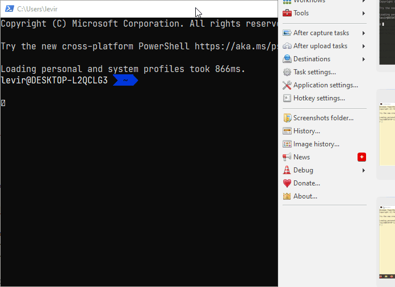Click the News megaphone icon
395x287 pixels.
[x=287, y=157]
